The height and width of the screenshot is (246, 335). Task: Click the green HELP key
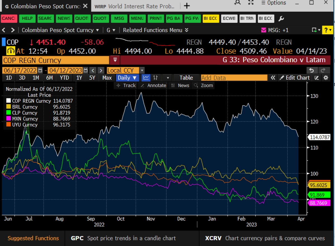27,18
